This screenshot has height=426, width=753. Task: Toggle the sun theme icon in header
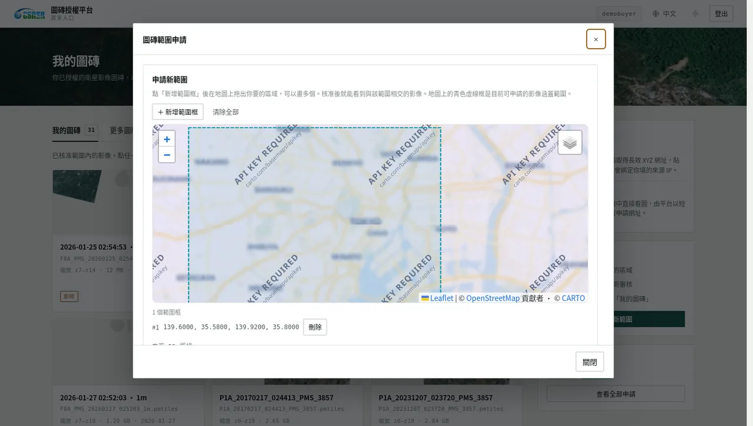coord(695,14)
